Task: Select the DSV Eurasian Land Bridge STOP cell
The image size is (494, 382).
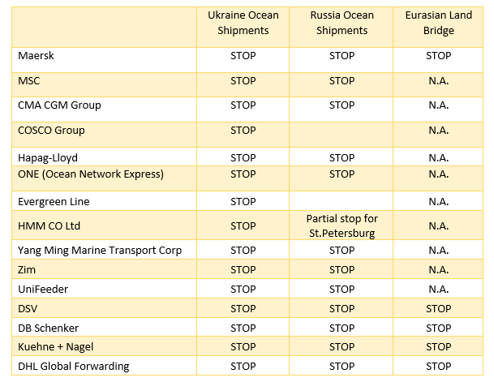Action: pyautogui.click(x=438, y=309)
